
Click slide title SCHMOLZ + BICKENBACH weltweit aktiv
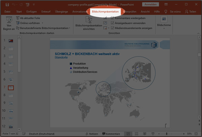(x=87, y=54)
